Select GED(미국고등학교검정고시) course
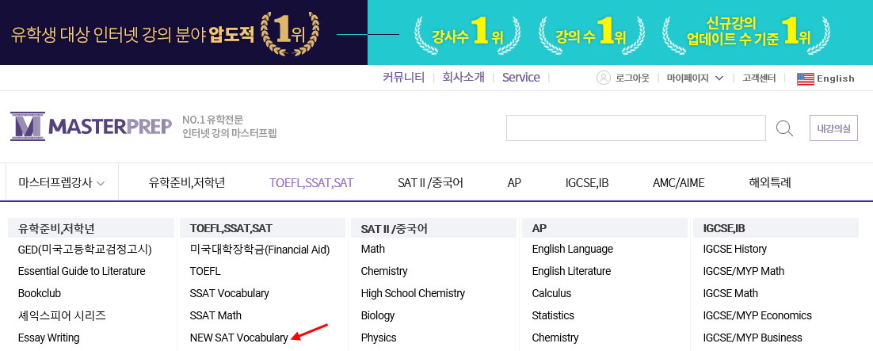Screen dimensions: 873x351 [85, 249]
